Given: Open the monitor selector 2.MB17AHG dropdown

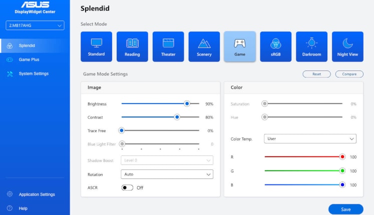Looking at the screenshot, I should pyautogui.click(x=35, y=25).
